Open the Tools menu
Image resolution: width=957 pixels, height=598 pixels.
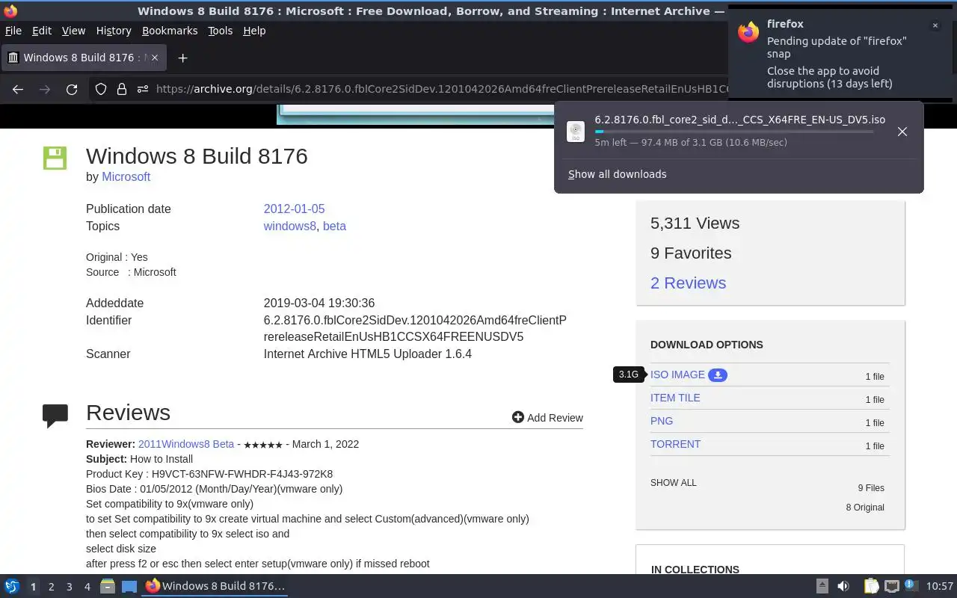click(x=220, y=31)
